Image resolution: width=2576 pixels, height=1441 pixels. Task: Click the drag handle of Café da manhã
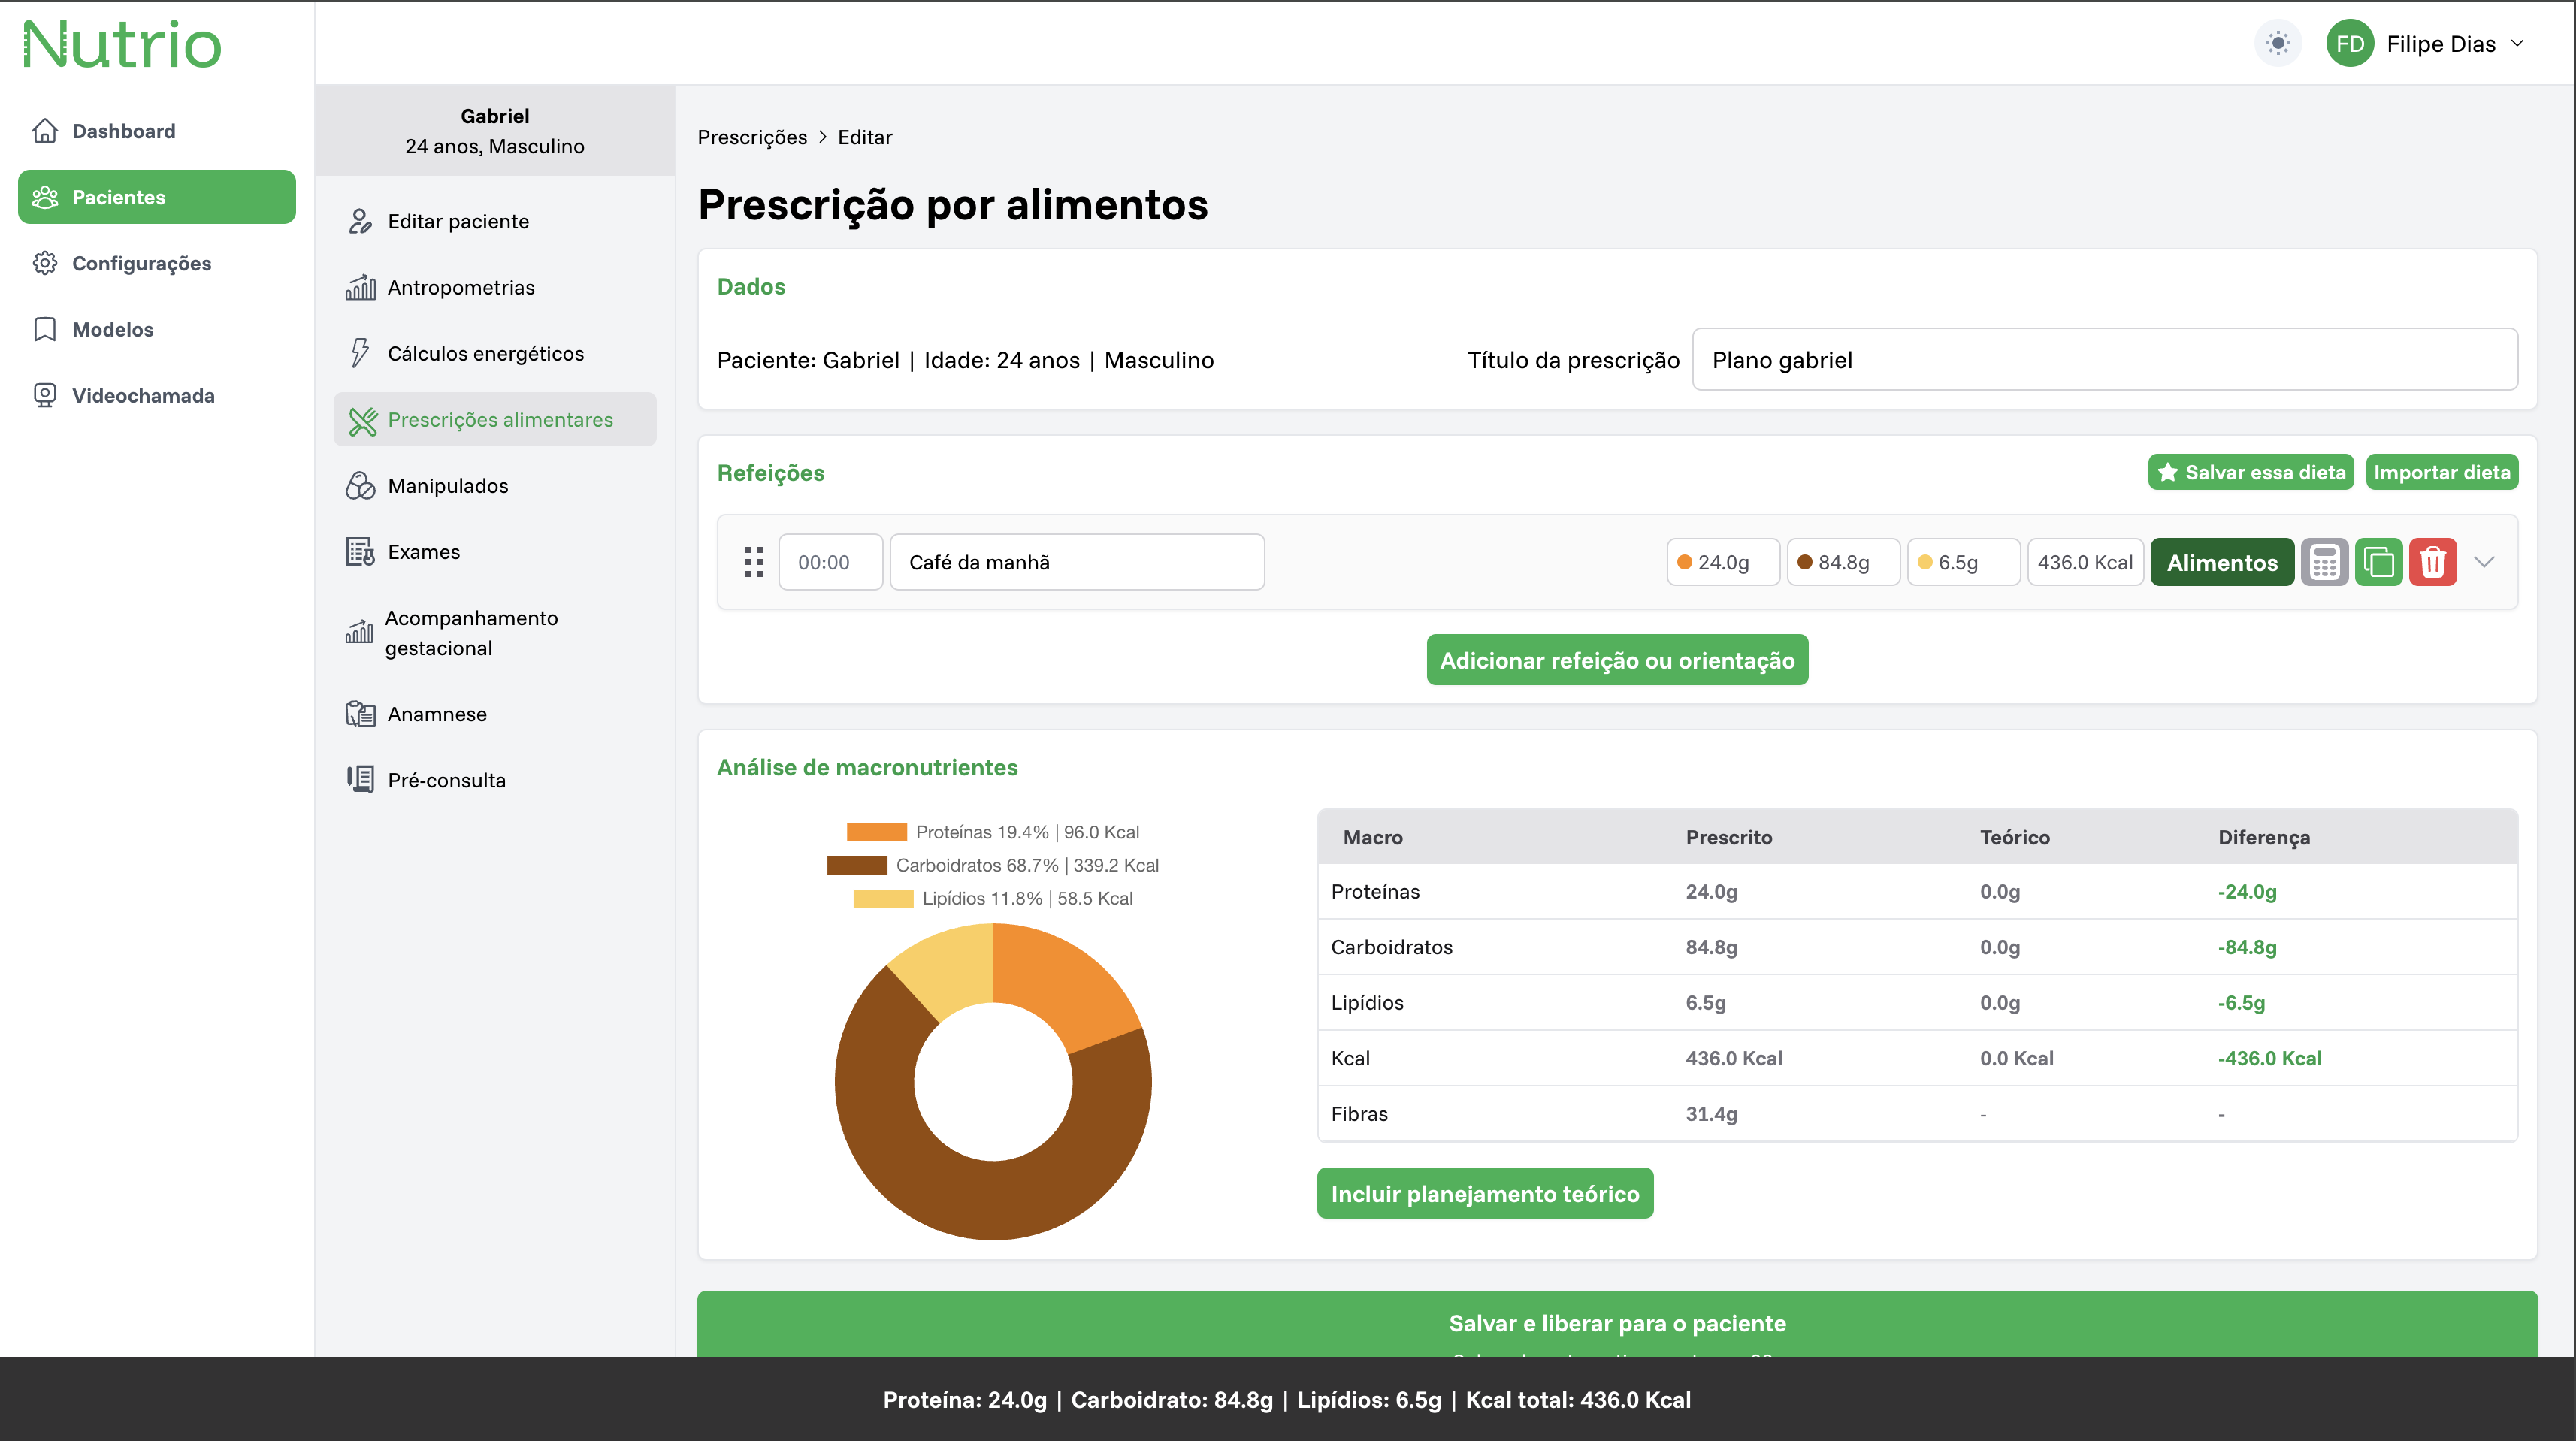754,562
